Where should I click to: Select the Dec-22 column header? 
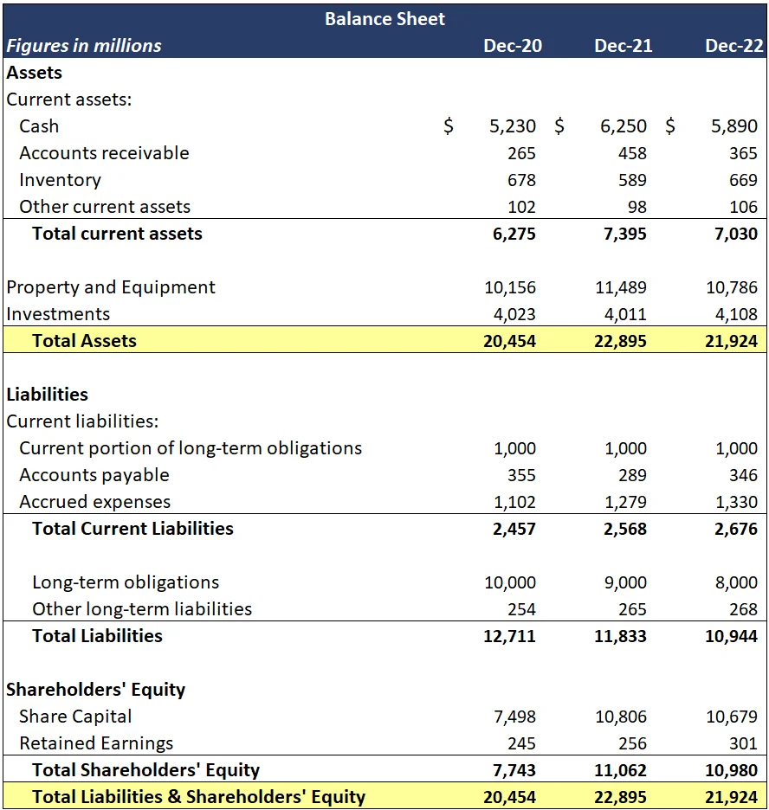click(733, 46)
